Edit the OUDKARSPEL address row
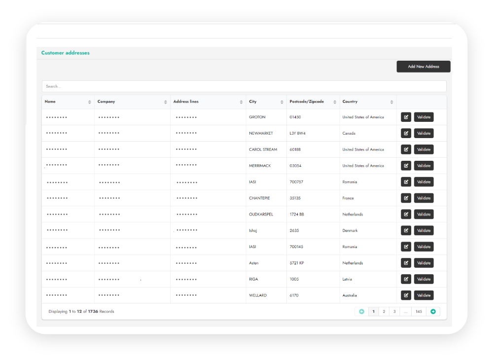The image size is (493, 363). [x=406, y=214]
